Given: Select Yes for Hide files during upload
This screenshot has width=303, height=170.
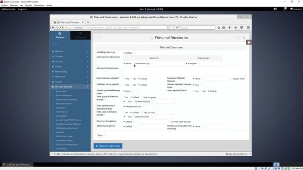Looking at the screenshot, I should click(x=124, y=85).
